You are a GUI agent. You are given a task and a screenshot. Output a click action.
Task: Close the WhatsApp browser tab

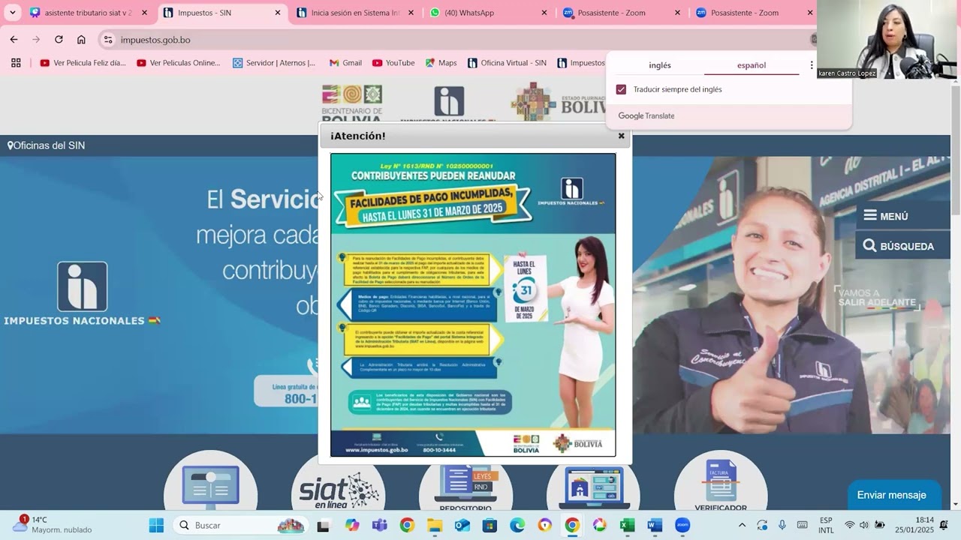click(544, 13)
